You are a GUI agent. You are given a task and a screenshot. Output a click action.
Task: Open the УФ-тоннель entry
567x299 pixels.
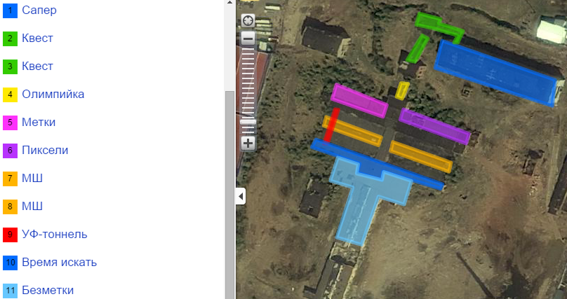(x=55, y=234)
